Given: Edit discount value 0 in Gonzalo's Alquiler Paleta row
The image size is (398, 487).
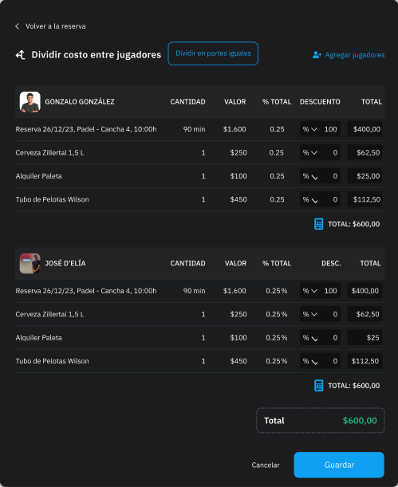Looking at the screenshot, I should click(335, 176).
